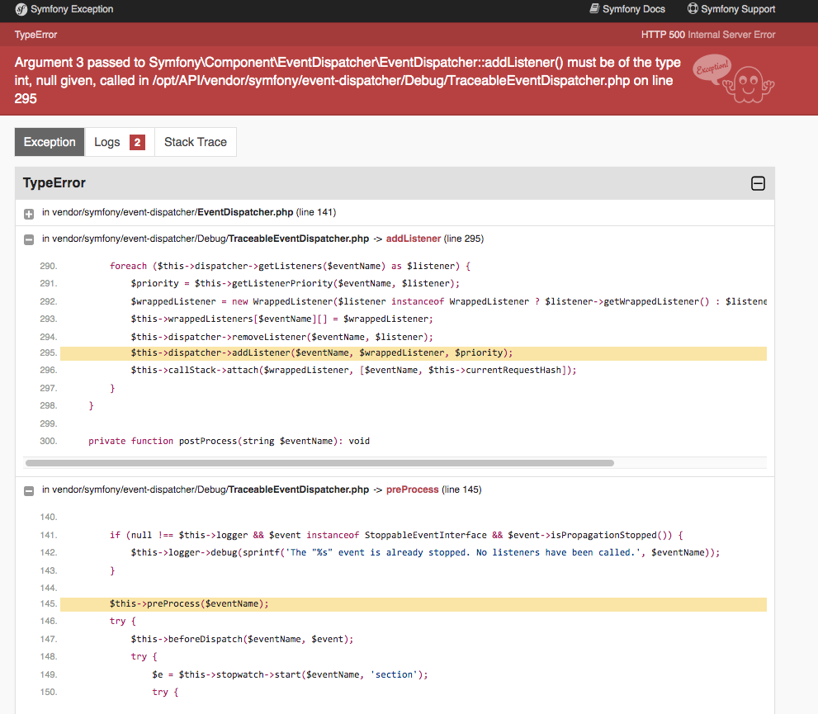Collapse the addListener line 295 trace
818x714 pixels.
pos(29,239)
